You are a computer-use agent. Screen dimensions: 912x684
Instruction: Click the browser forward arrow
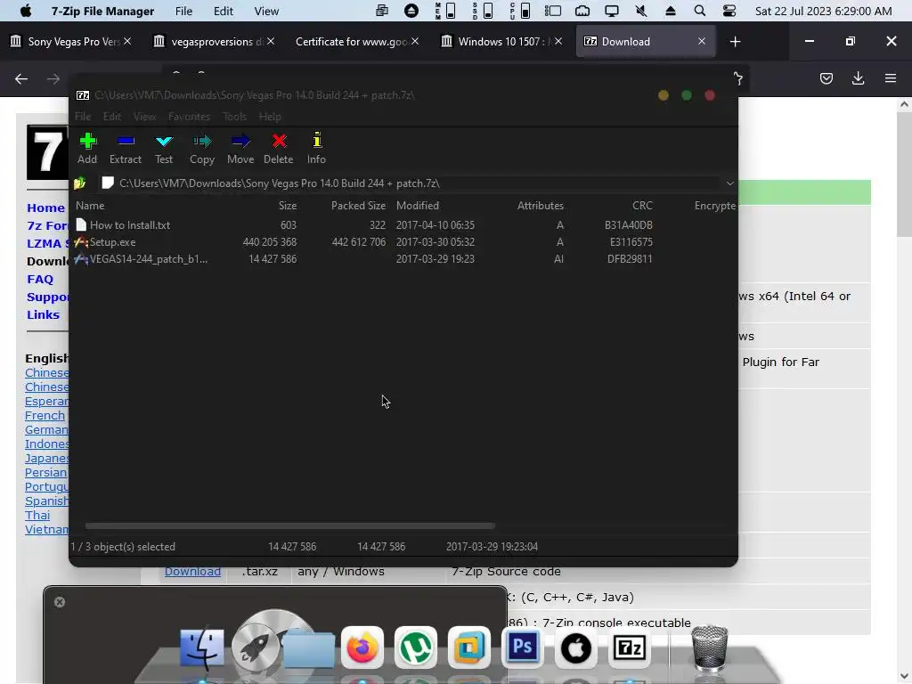[x=53, y=78]
